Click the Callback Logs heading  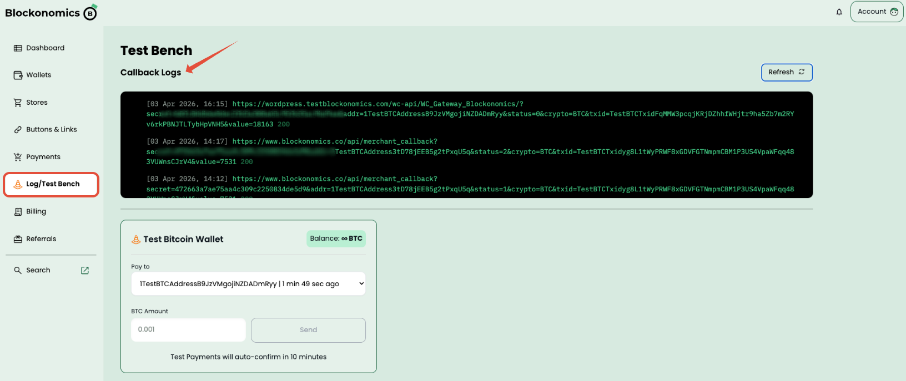[x=150, y=73]
